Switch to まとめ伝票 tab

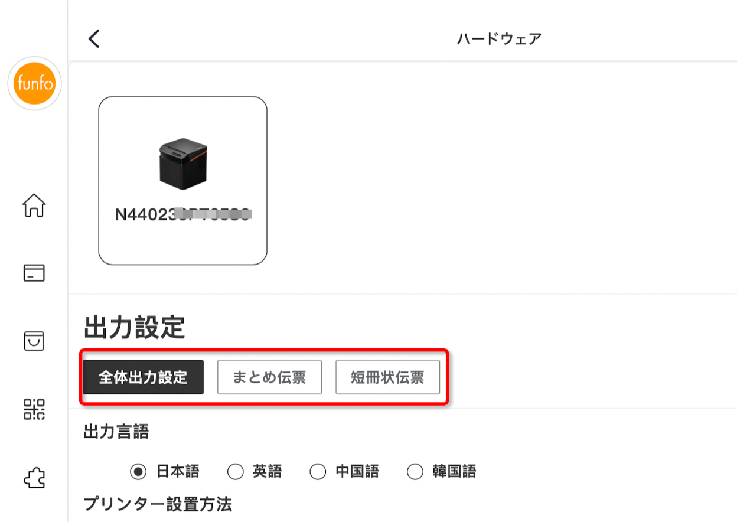tap(269, 377)
